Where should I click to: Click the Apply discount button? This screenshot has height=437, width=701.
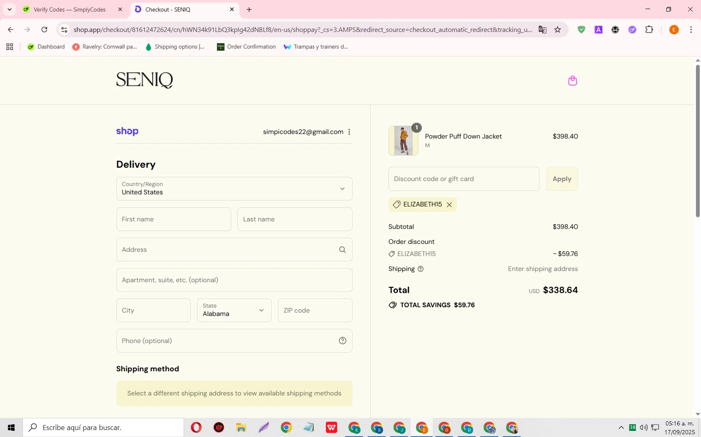click(x=562, y=179)
